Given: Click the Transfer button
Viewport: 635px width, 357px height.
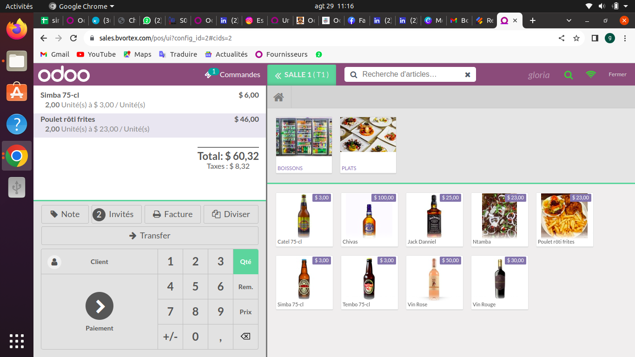Looking at the screenshot, I should point(150,236).
